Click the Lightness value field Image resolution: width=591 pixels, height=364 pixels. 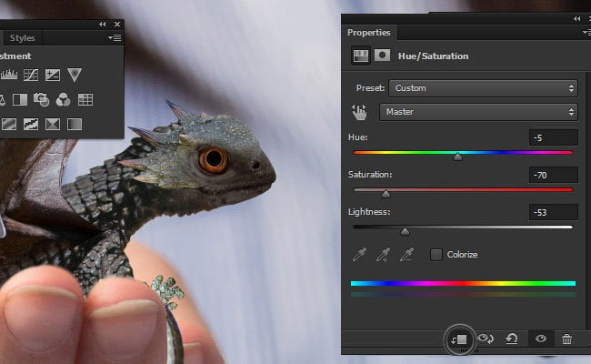(x=553, y=212)
